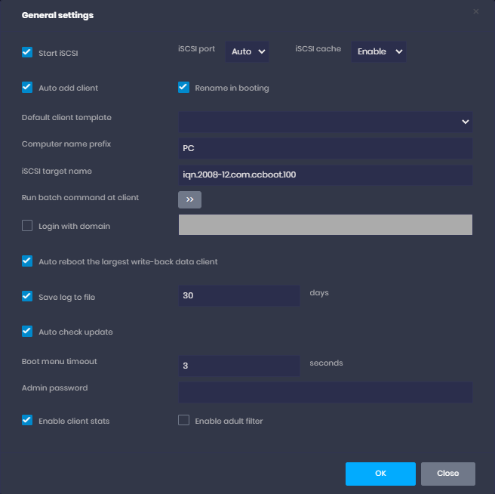The height and width of the screenshot is (494, 495).
Task: Click the Save log days input field
Action: (x=238, y=295)
